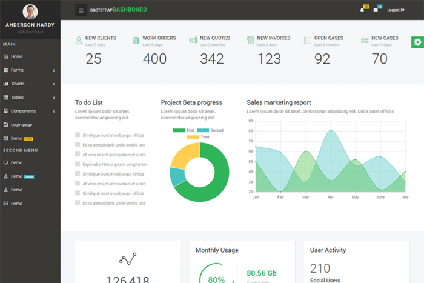Click the Logout link

(396, 10)
